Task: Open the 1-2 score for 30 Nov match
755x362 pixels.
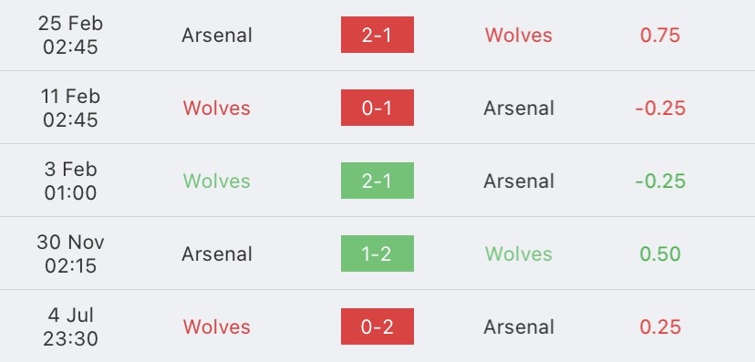Action: point(377,253)
